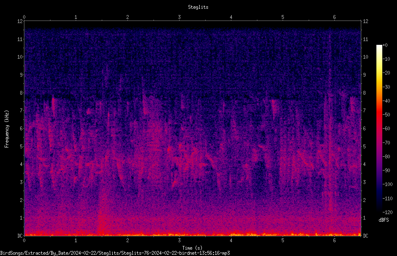This screenshot has width=397, height=256.
Task: Click the +0 value on dBFS scale
Action: (385, 45)
